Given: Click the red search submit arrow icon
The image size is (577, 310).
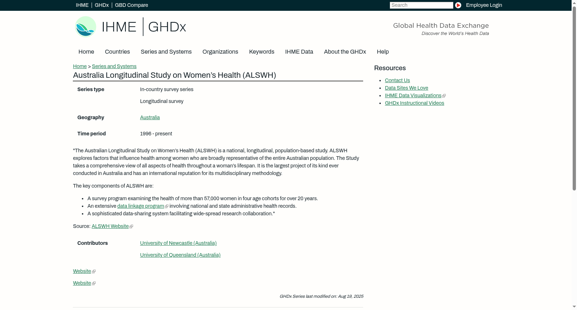Looking at the screenshot, I should click(x=458, y=5).
